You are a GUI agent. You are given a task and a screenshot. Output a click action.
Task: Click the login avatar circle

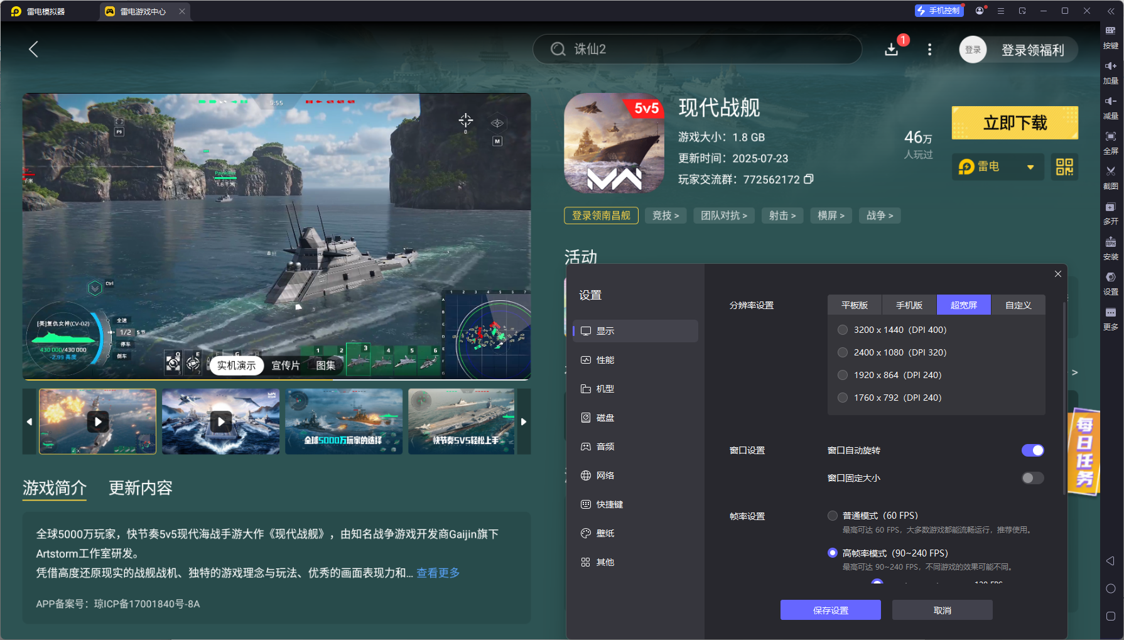point(973,50)
